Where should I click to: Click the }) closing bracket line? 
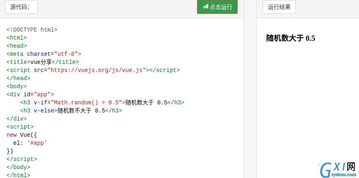tap(10, 151)
